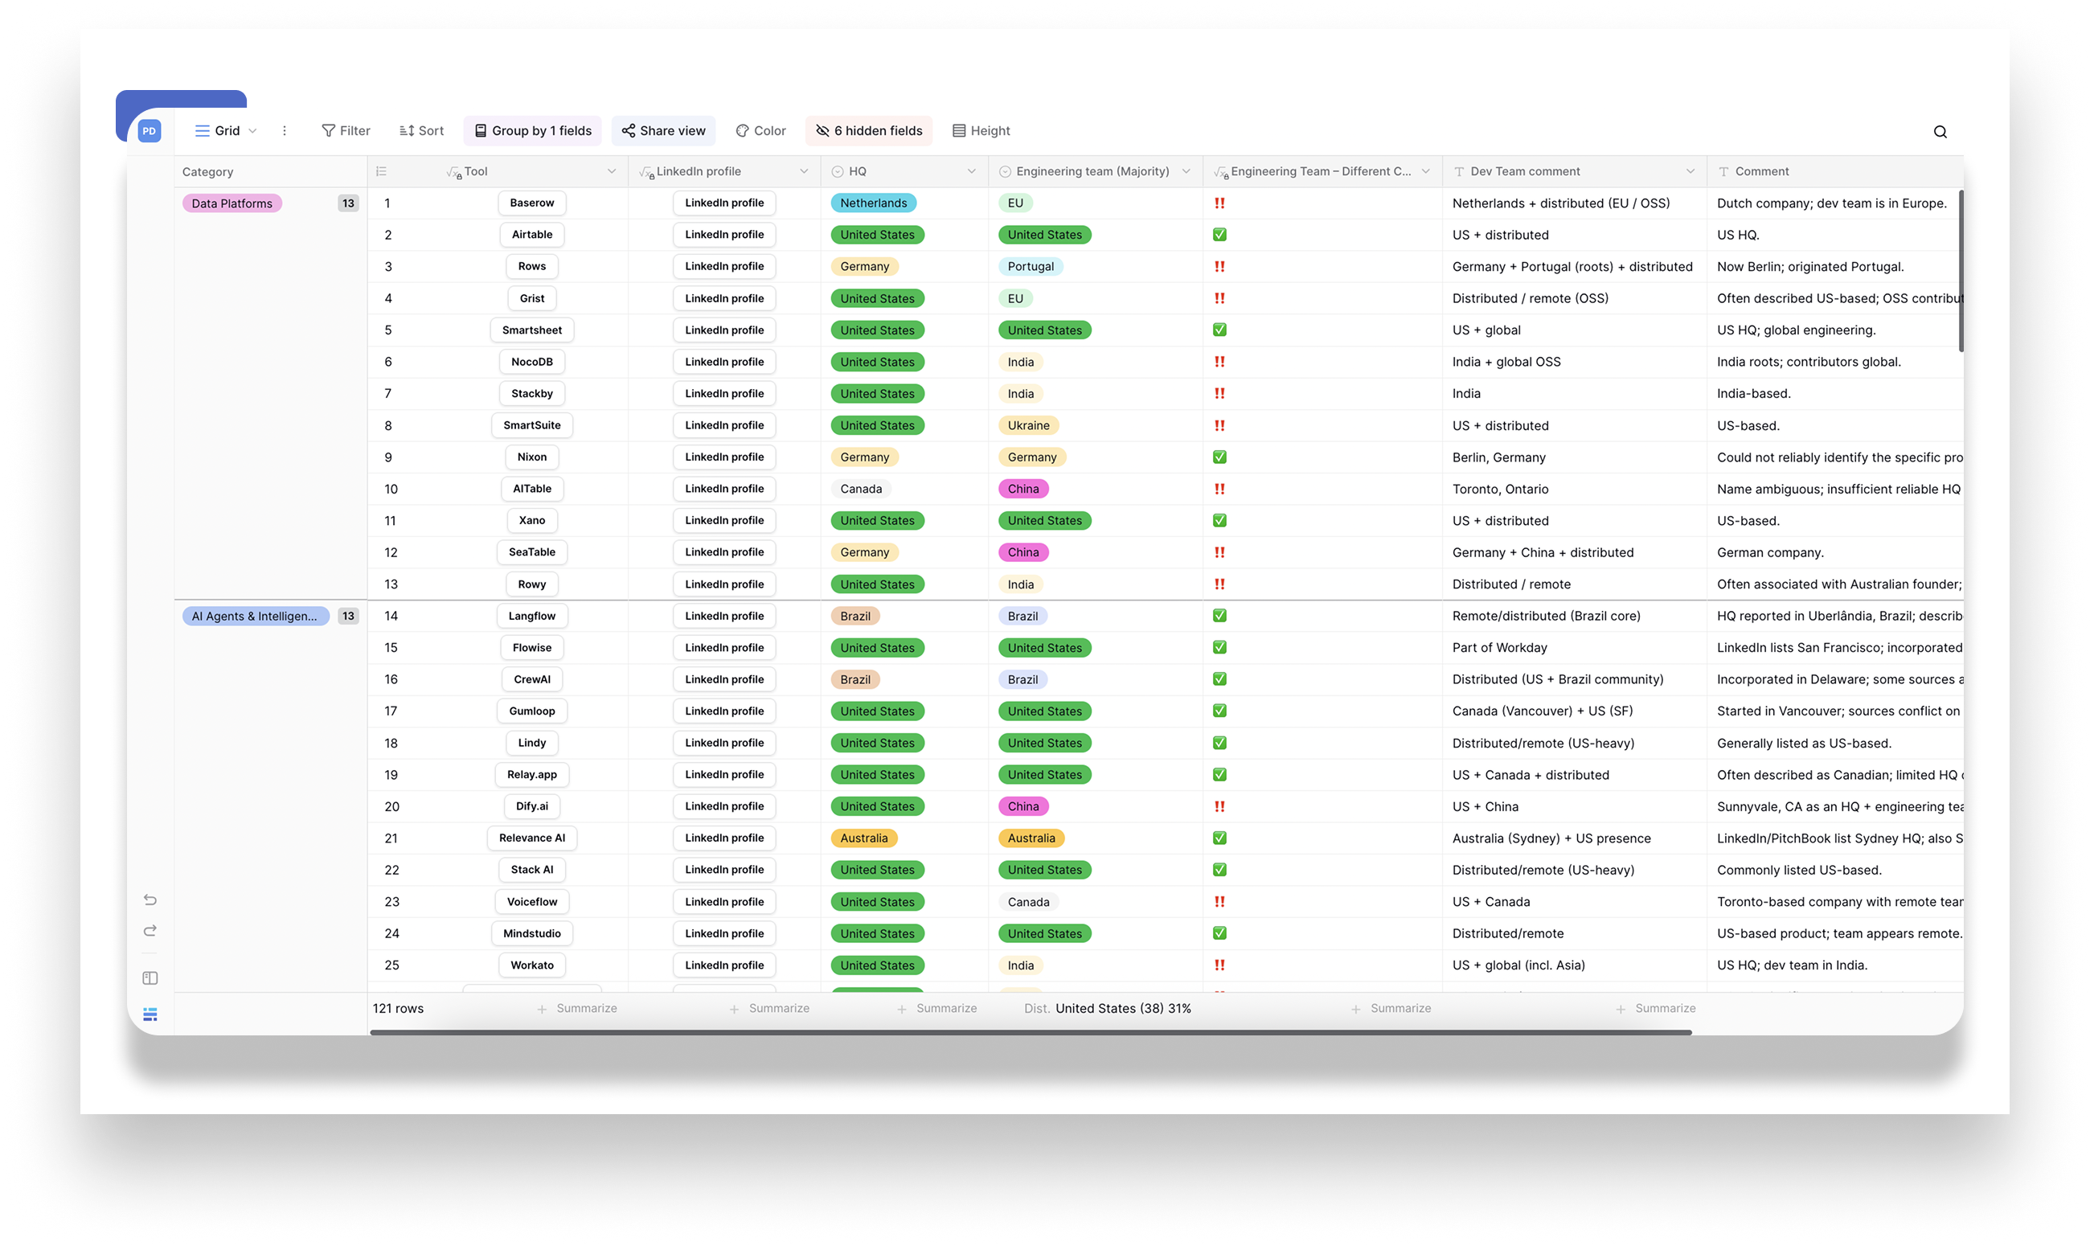Image resolution: width=2090 pixels, height=1246 pixels.
Task: Open Group by 1 fields menu
Action: [x=532, y=131]
